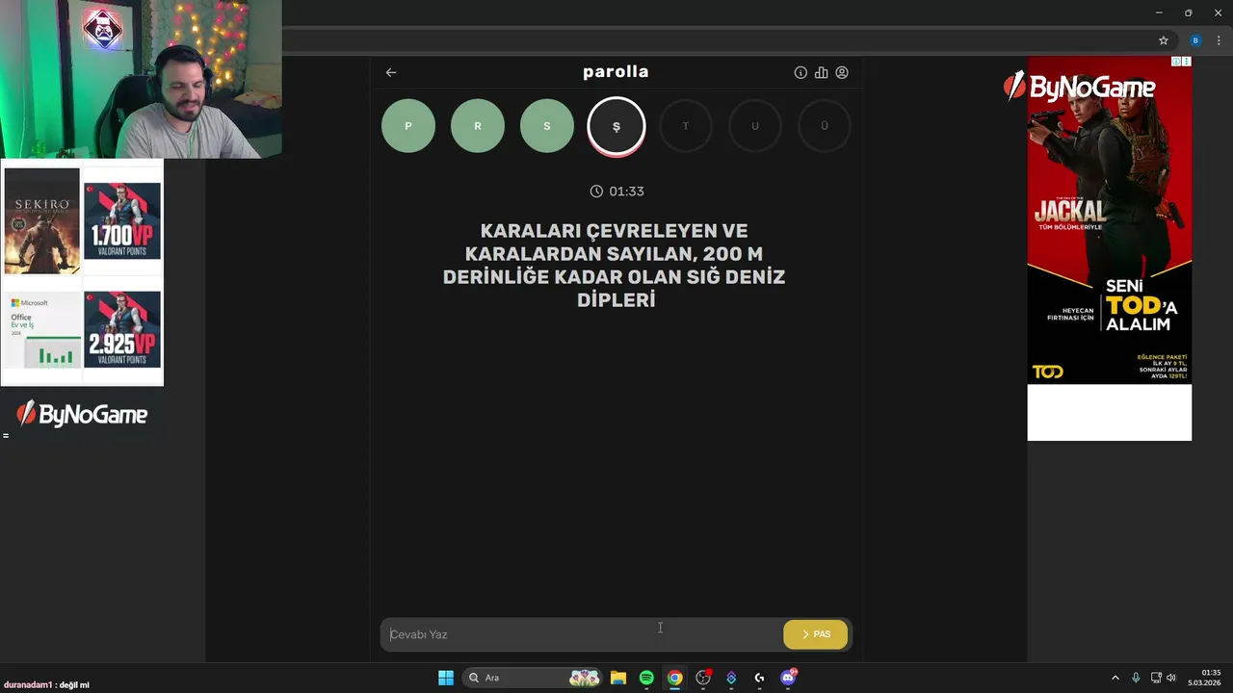The image size is (1233, 693).
Task: Click the ByNoGame logo under the thumbnails
Action: [82, 415]
